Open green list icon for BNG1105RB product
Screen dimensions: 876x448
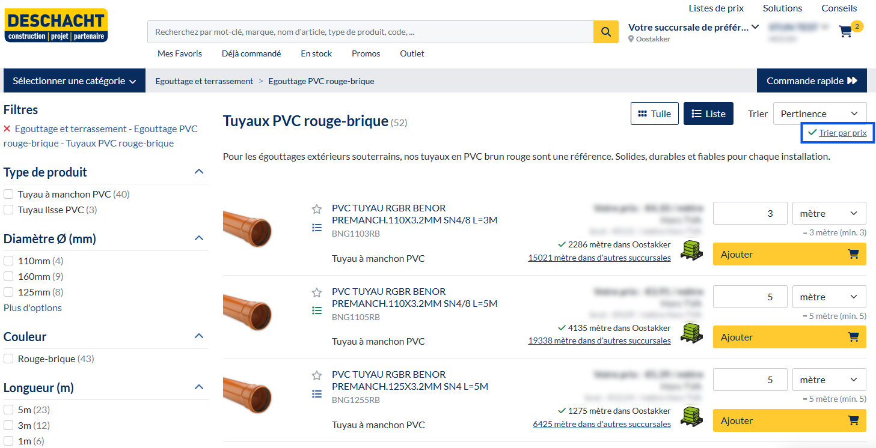point(317,310)
